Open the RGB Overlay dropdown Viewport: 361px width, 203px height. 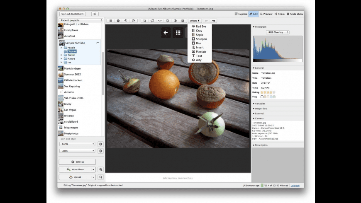point(278,32)
